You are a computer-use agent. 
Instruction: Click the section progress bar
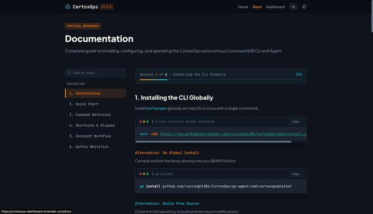coord(221,80)
